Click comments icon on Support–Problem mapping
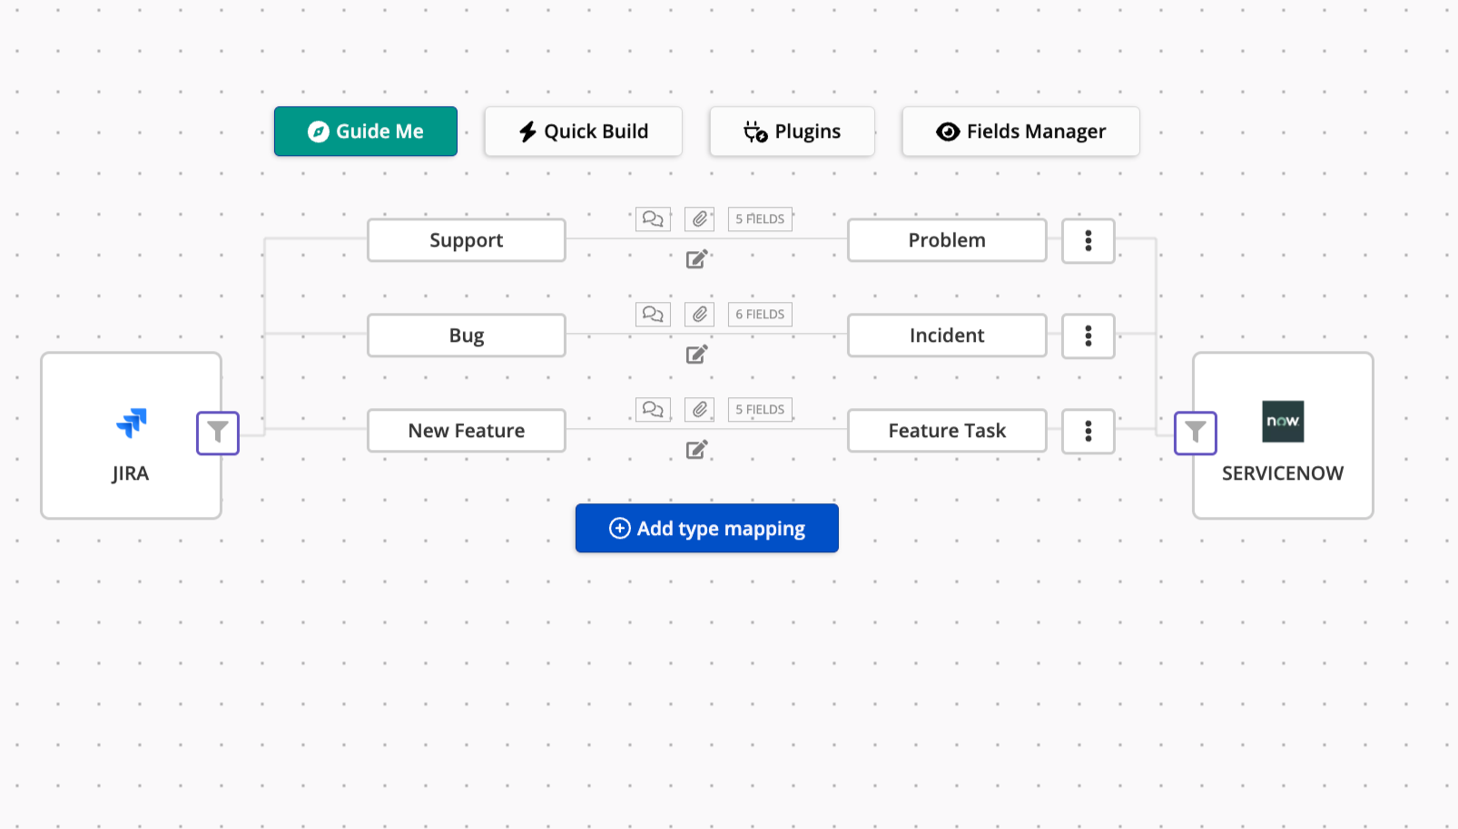Image resolution: width=1458 pixels, height=829 pixels. click(x=653, y=219)
